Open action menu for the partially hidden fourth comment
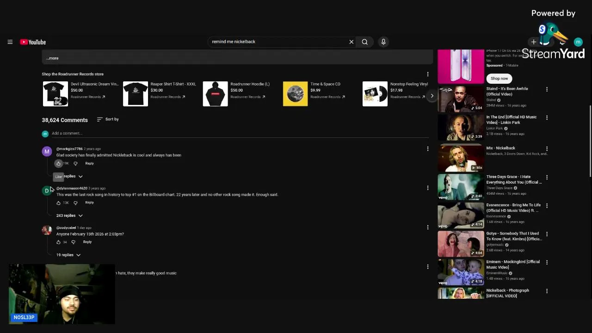 (x=428, y=267)
